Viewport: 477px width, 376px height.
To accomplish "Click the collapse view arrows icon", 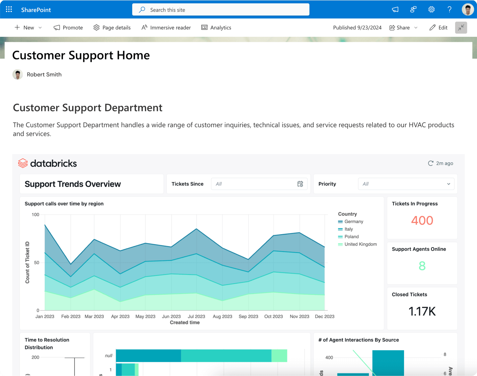I will pos(461,27).
